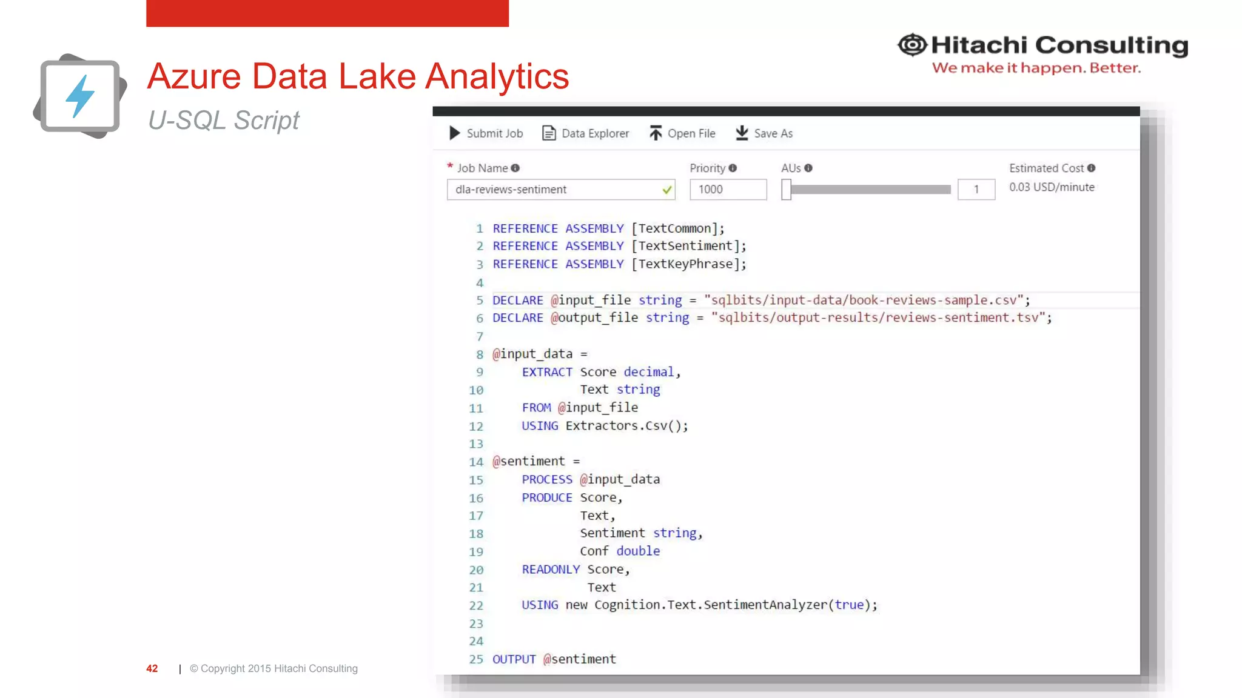
Task: Click the Job Name info icon
Action: [515, 168]
